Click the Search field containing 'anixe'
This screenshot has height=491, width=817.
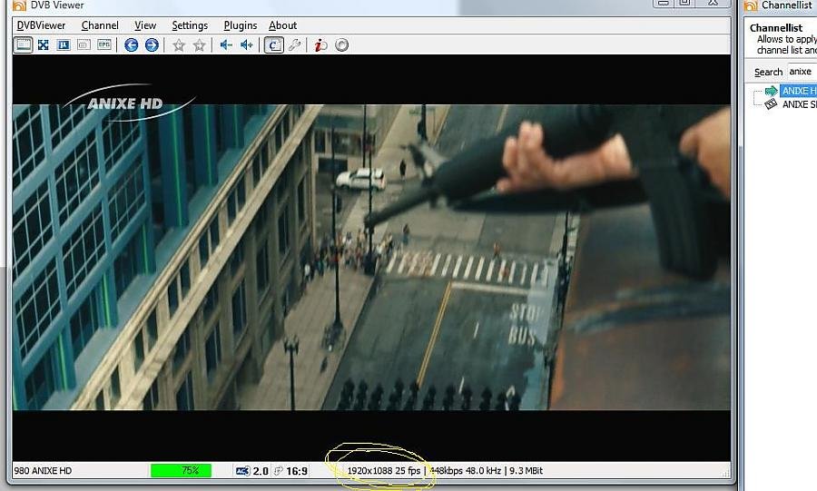(x=801, y=72)
